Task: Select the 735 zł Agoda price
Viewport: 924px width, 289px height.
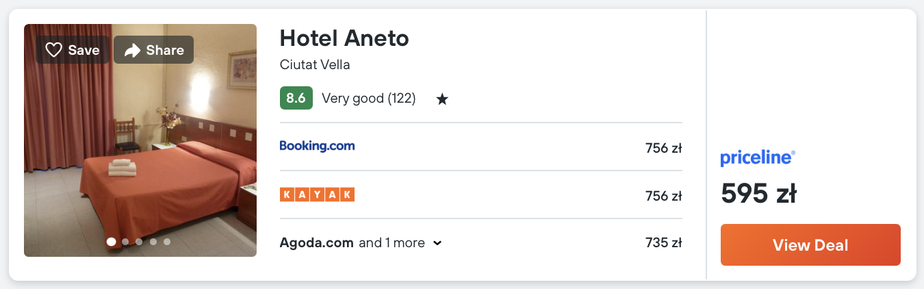Action: coord(663,242)
